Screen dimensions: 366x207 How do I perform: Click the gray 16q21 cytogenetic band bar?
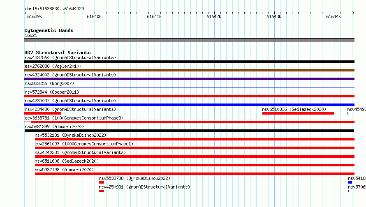(189, 40)
